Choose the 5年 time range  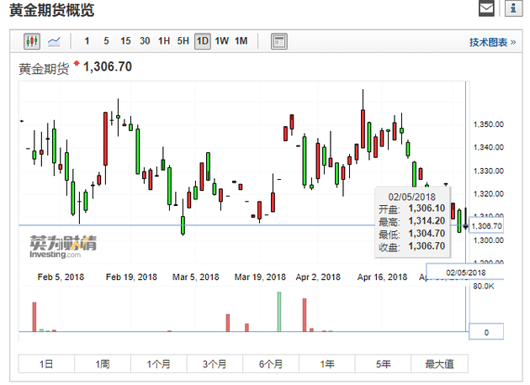pos(383,364)
